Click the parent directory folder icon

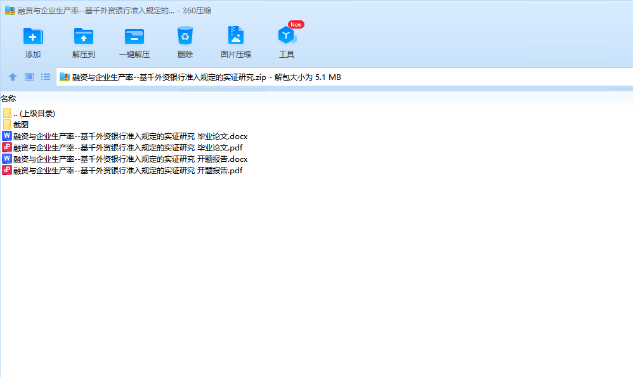7,113
